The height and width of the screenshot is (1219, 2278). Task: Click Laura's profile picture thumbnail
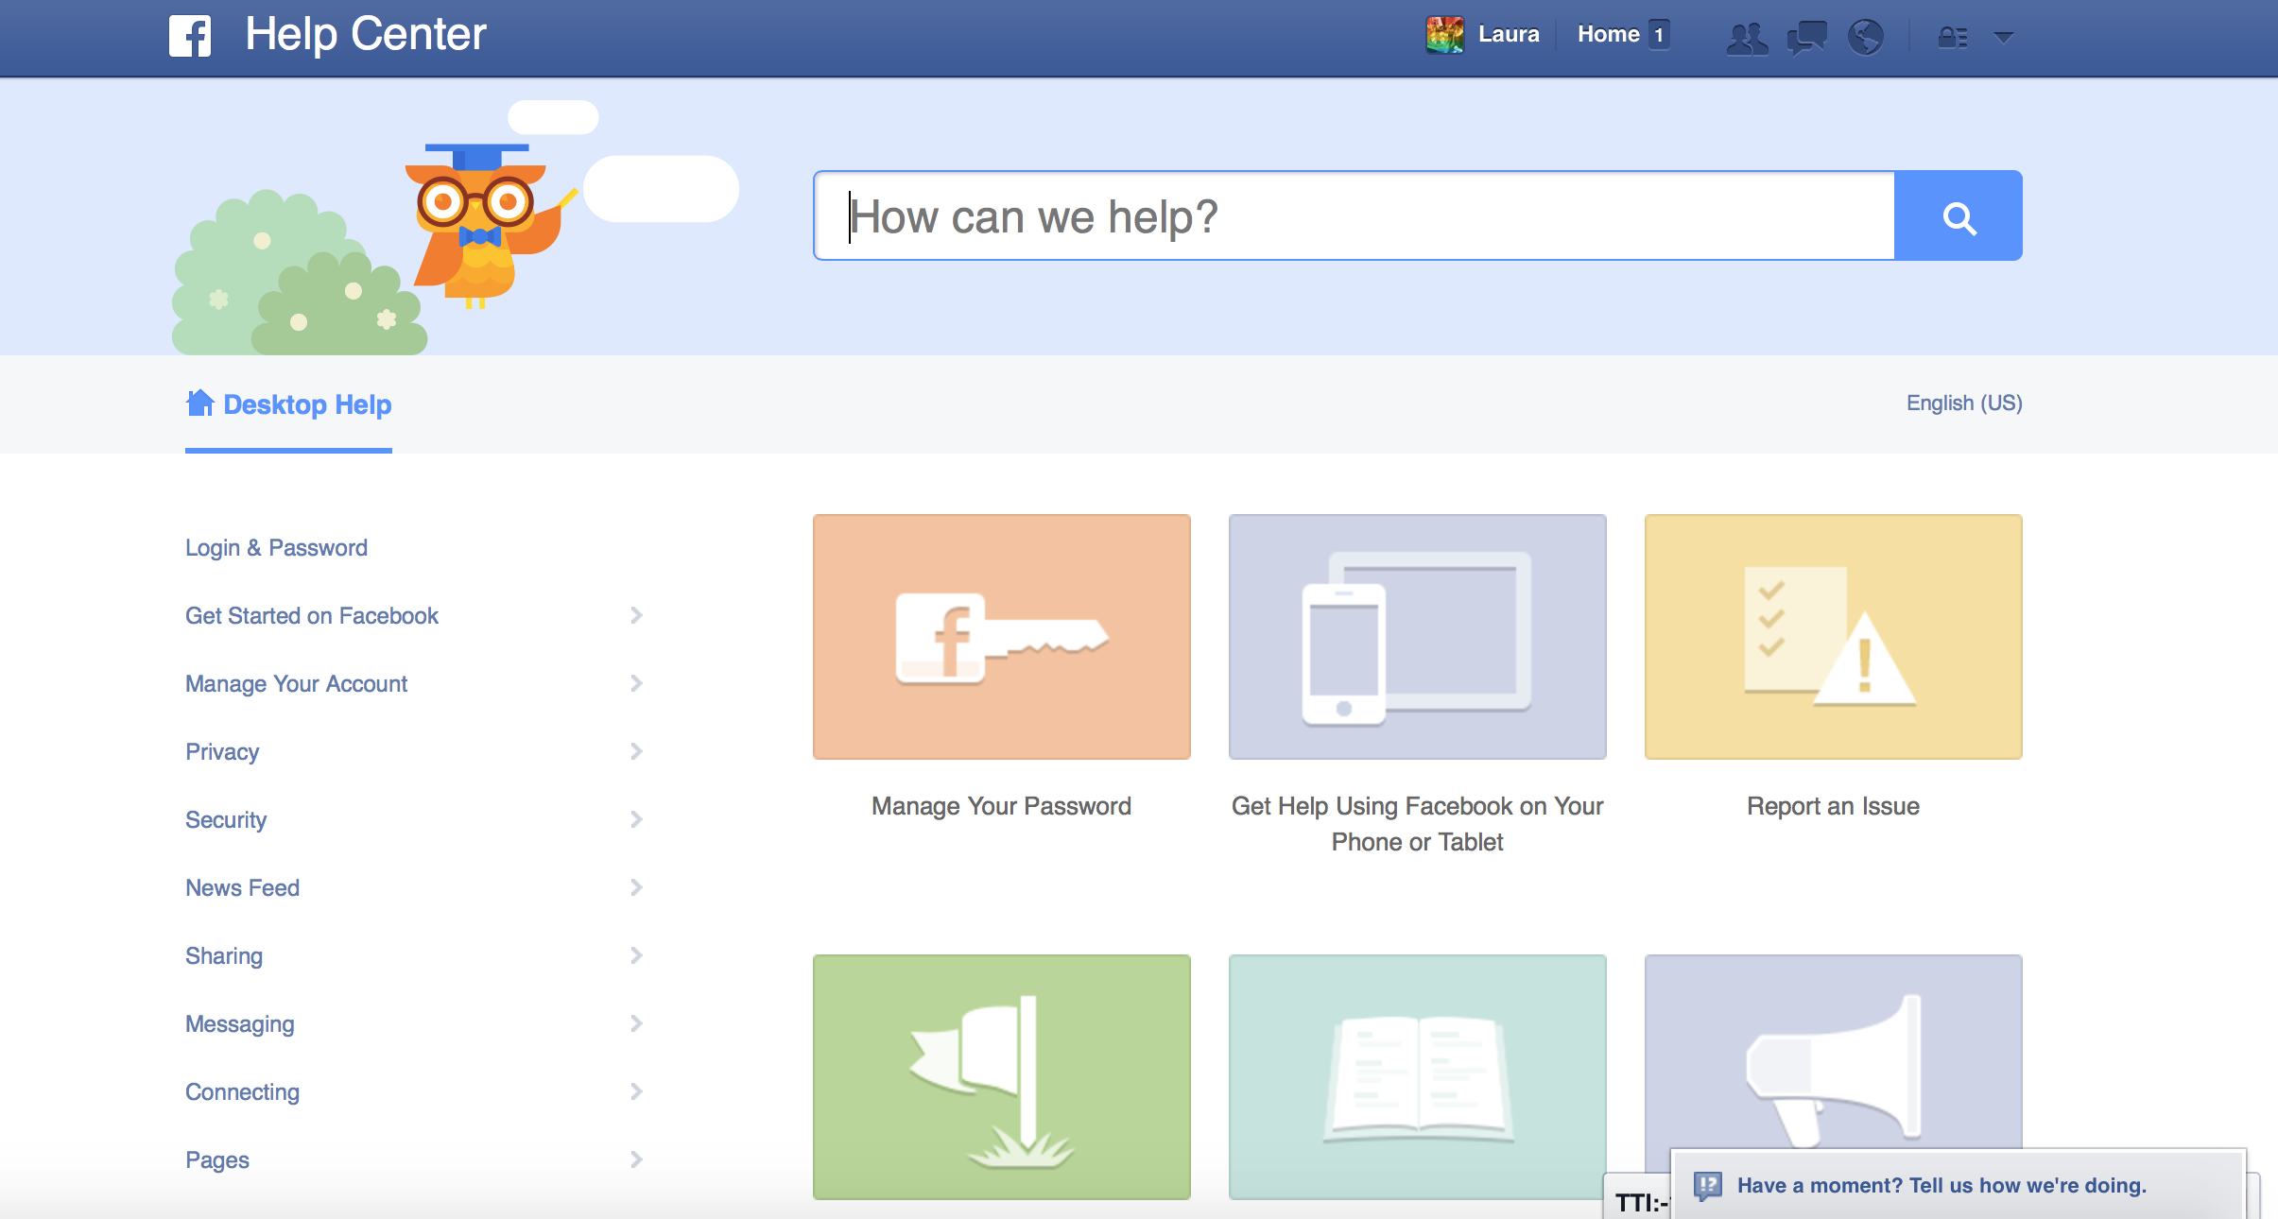(1444, 35)
